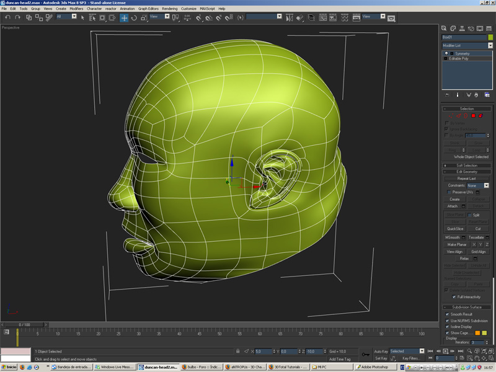496x372 pixels.
Task: Click the Play Animation button
Action: pos(445,351)
